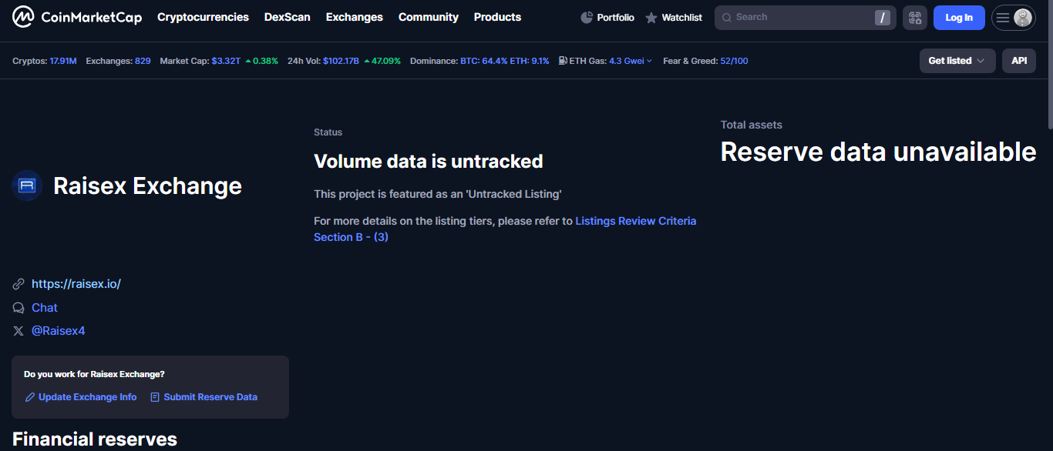Screen dimensions: 1053x451
Task: Select DexScan in the navigation bar
Action: [287, 17]
